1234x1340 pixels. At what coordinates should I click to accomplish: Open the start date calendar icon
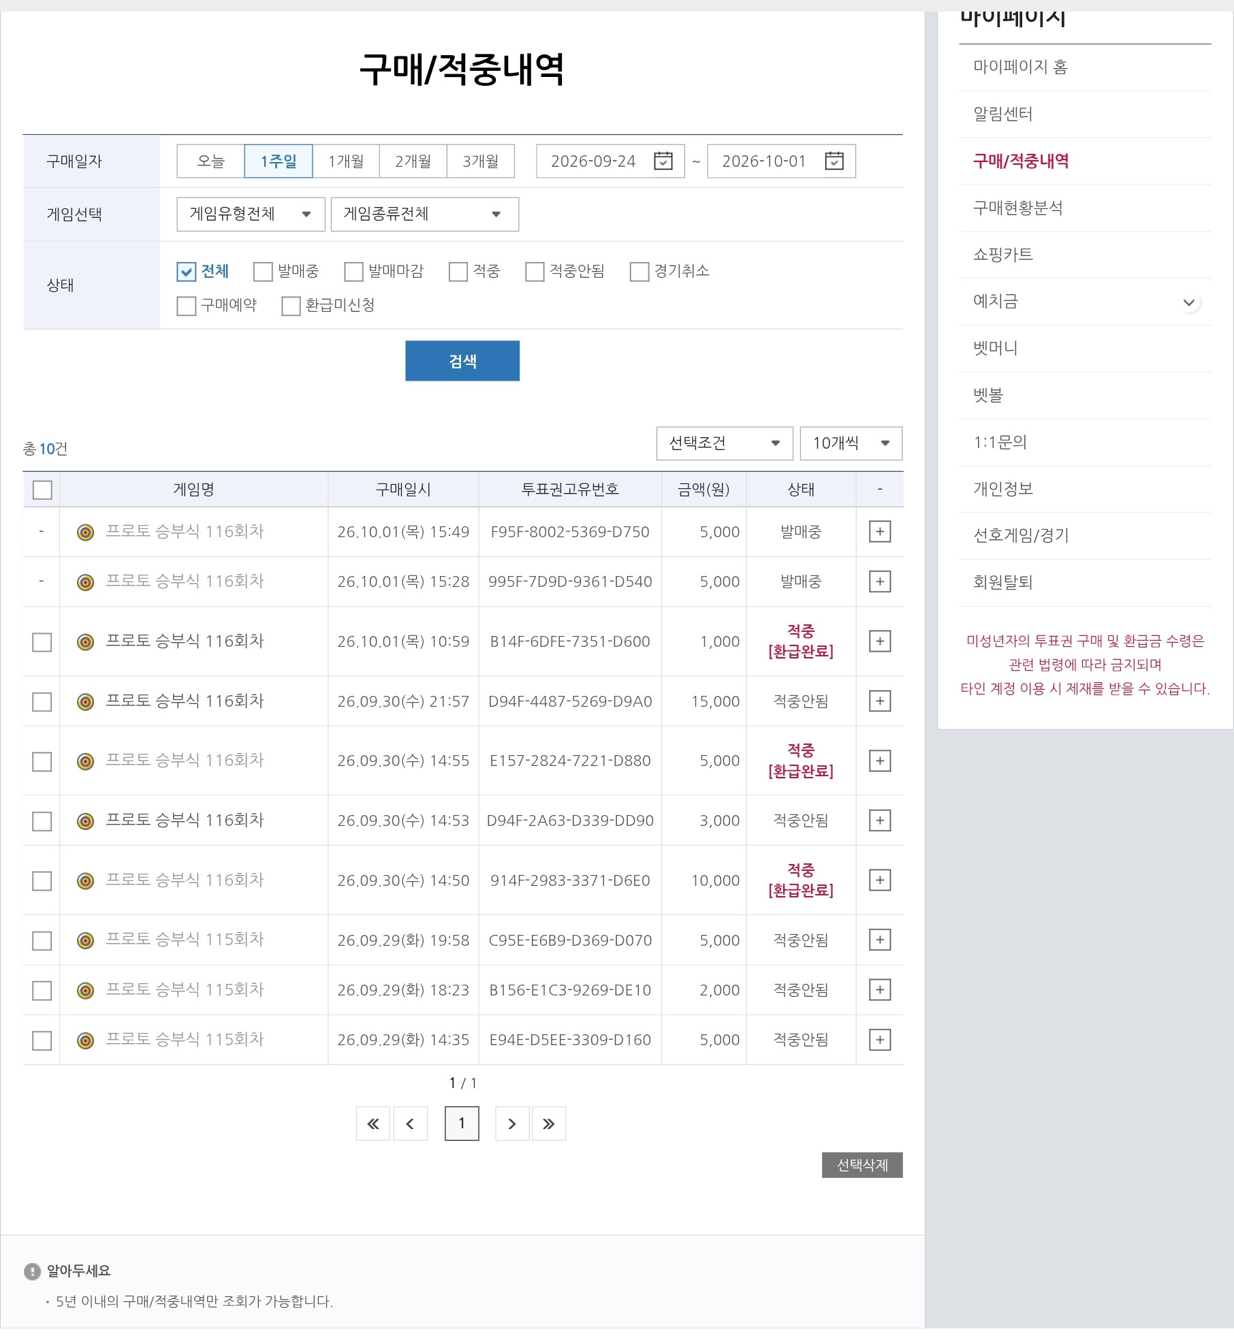pyautogui.click(x=663, y=161)
